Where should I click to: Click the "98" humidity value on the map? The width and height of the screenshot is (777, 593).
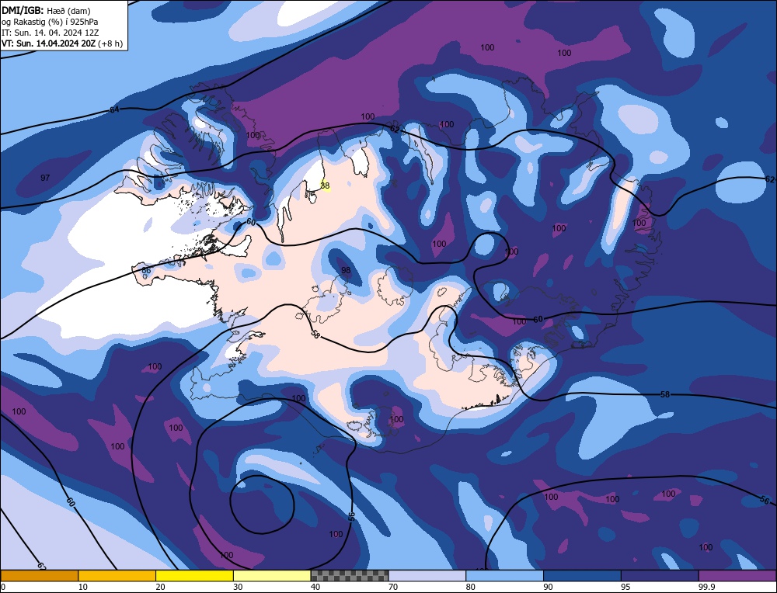(x=346, y=270)
